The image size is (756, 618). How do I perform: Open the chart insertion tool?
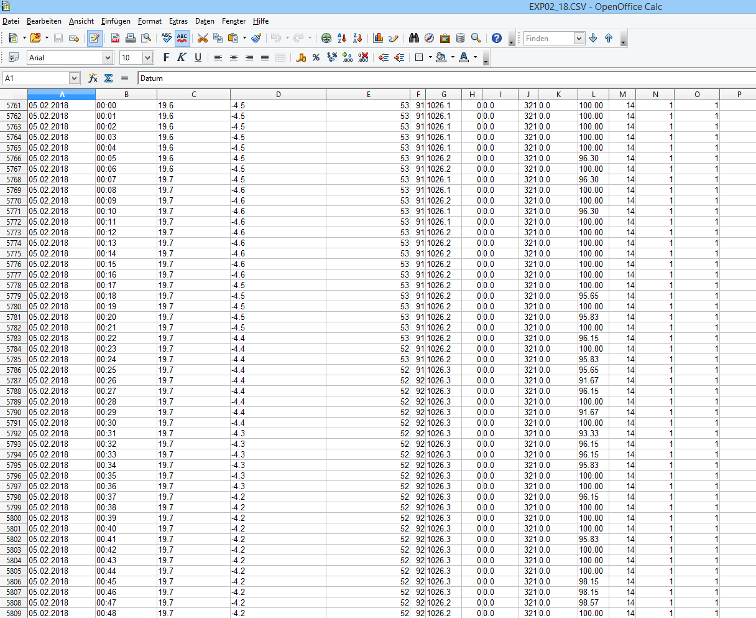[x=378, y=38]
